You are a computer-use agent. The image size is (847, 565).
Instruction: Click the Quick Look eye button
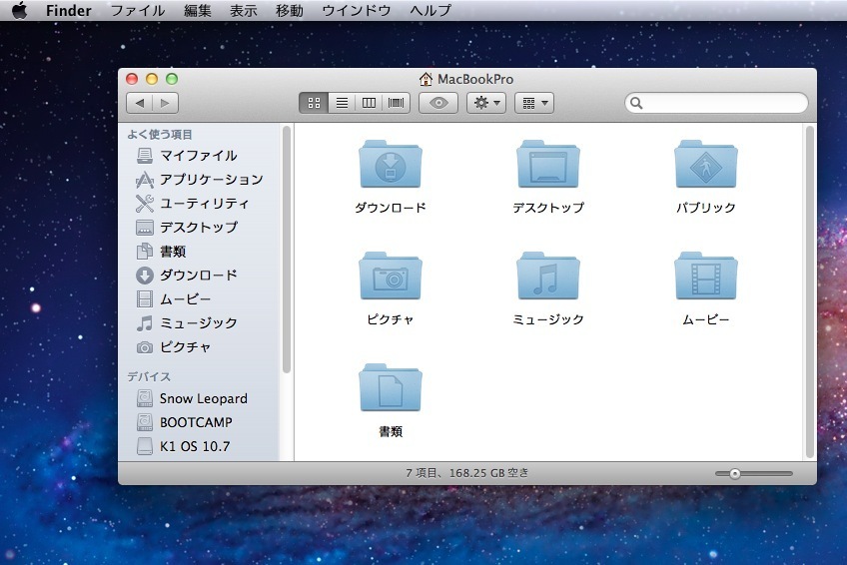437,103
